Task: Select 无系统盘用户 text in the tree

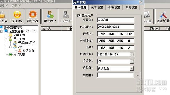Action: point(27,43)
